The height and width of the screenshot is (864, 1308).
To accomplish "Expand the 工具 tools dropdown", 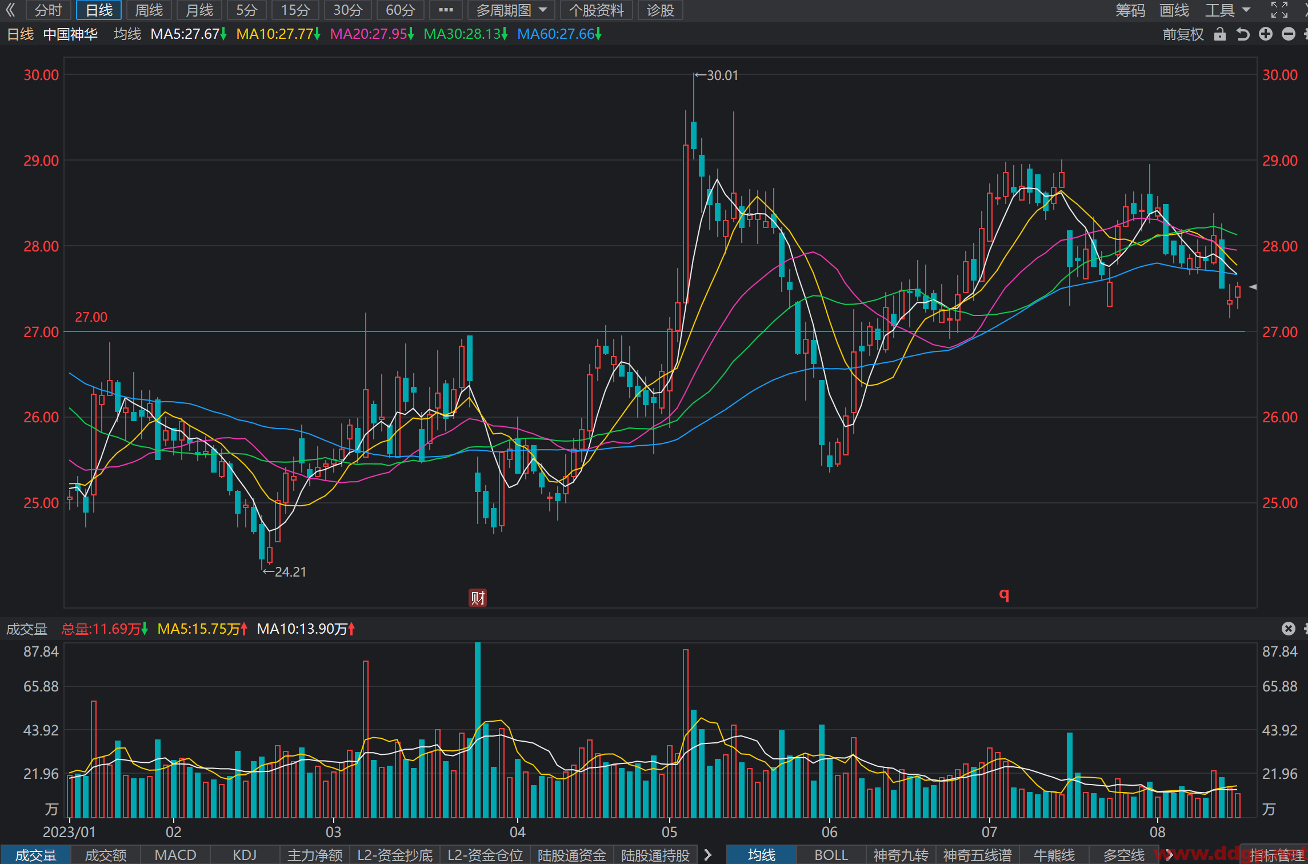I will [1228, 10].
